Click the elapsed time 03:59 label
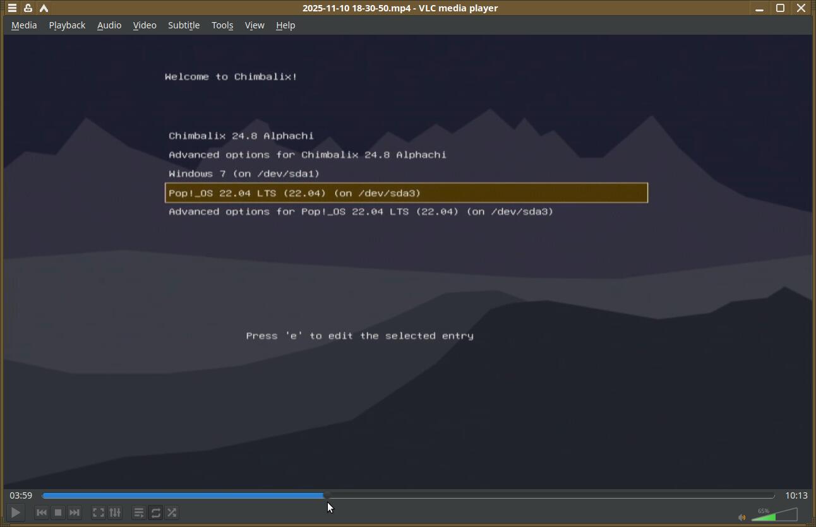The image size is (816, 527). coord(21,495)
